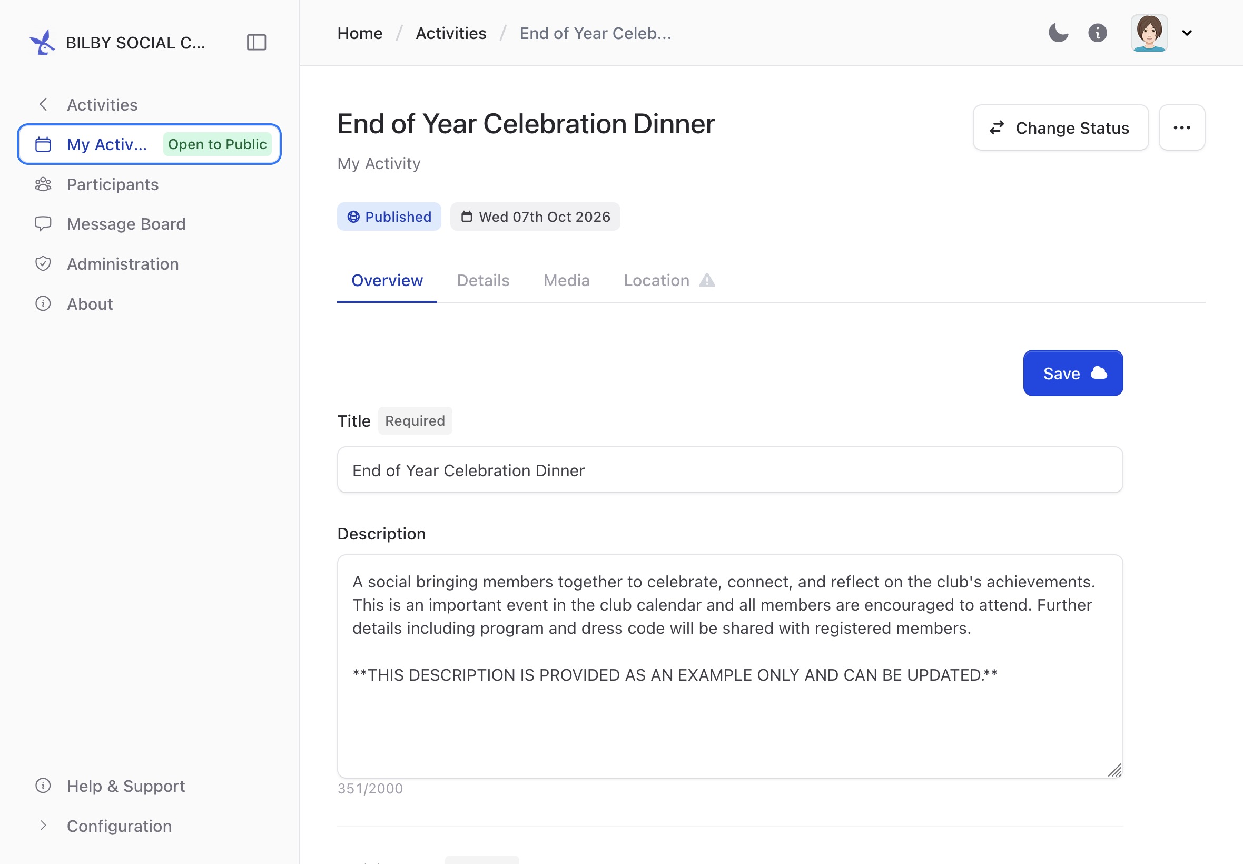Click the Published status badge
Image resolution: width=1243 pixels, height=864 pixels.
pos(389,217)
